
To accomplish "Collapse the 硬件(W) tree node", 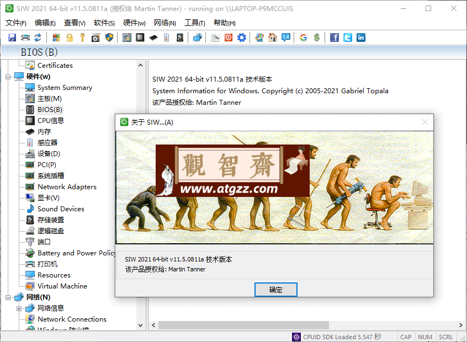I will (8, 77).
